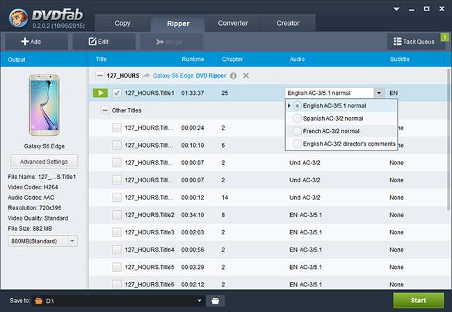Check 127_HOURS.Title5 checkbox
This screenshot has width=452, height=312.
117,267
